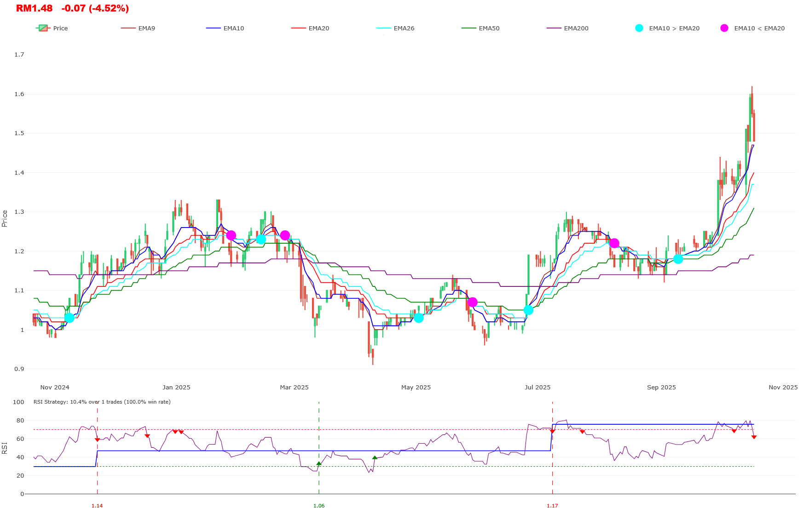Toggle visibility of the EMA50 line
This screenshot has width=809, height=525.
489,28
